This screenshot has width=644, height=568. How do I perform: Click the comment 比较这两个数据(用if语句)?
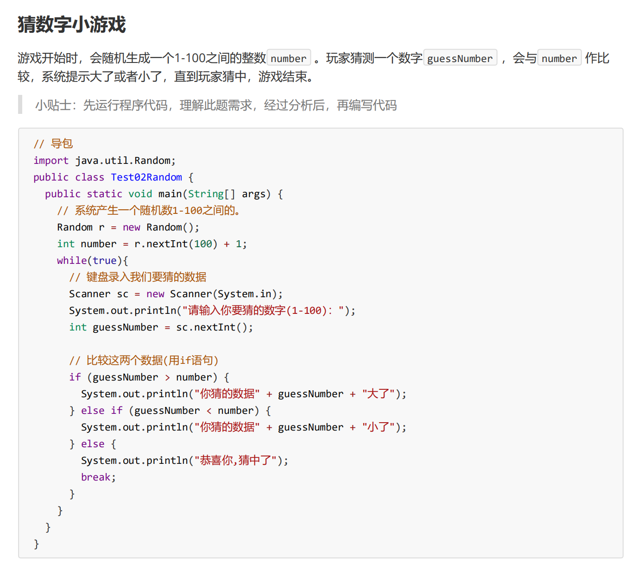[144, 361]
